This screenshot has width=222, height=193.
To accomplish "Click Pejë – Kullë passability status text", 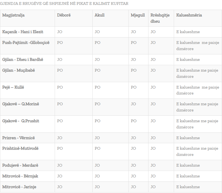I will 198,90.
